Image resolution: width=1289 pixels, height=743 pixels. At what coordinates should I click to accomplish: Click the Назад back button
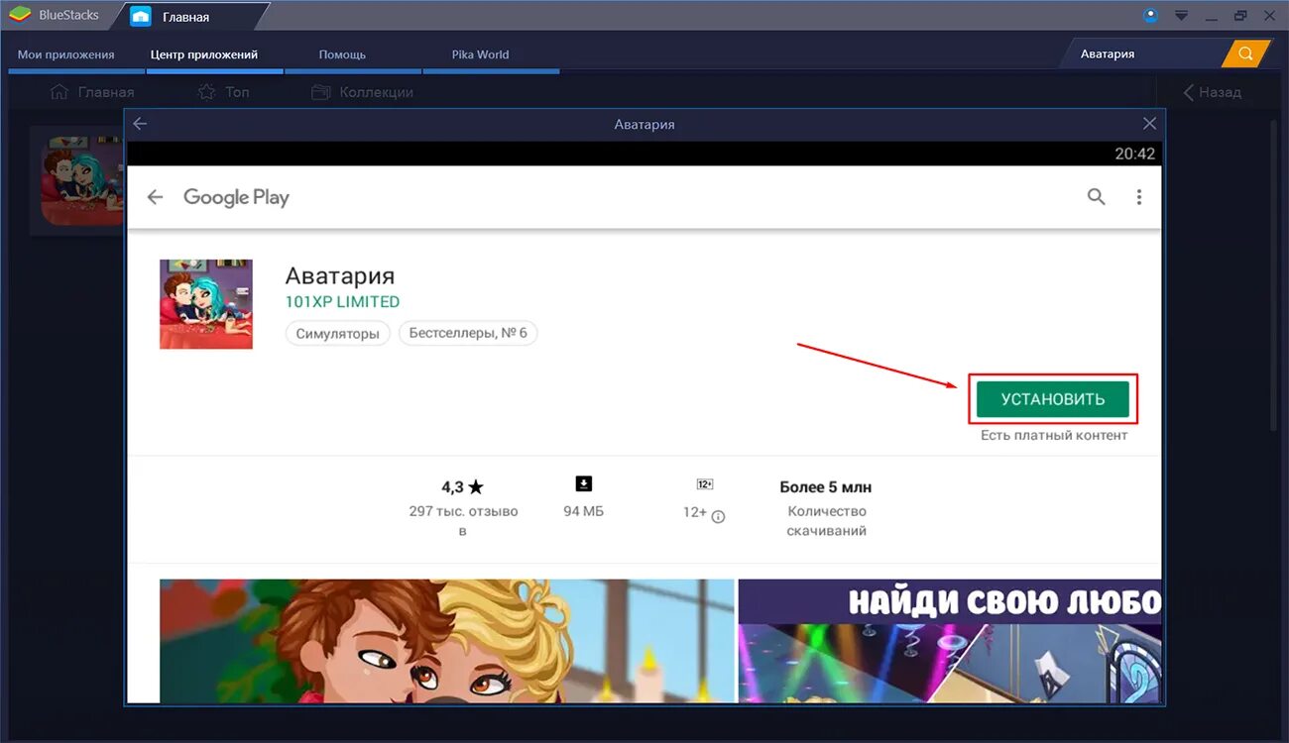click(1212, 92)
